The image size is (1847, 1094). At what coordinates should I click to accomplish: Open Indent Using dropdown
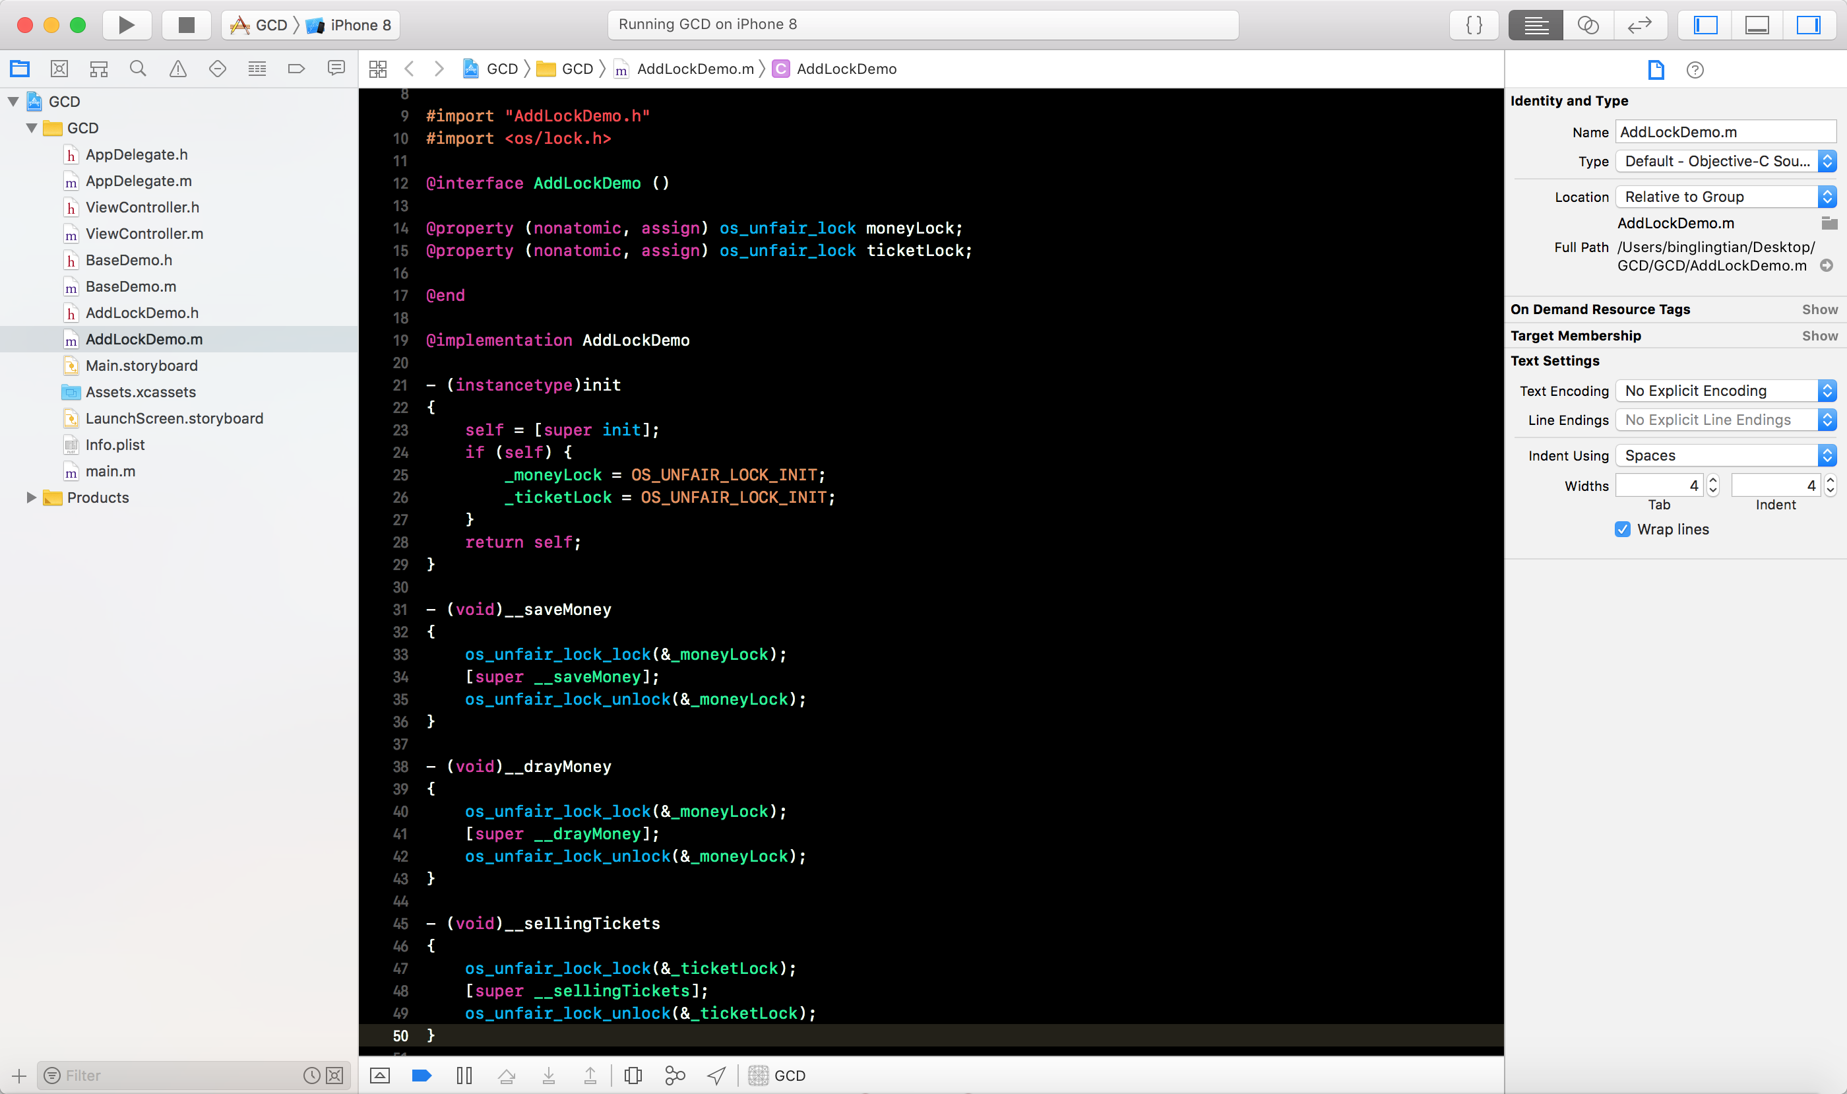click(x=1726, y=455)
